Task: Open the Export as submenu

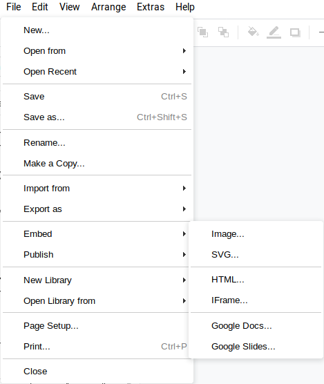Action: (x=97, y=209)
